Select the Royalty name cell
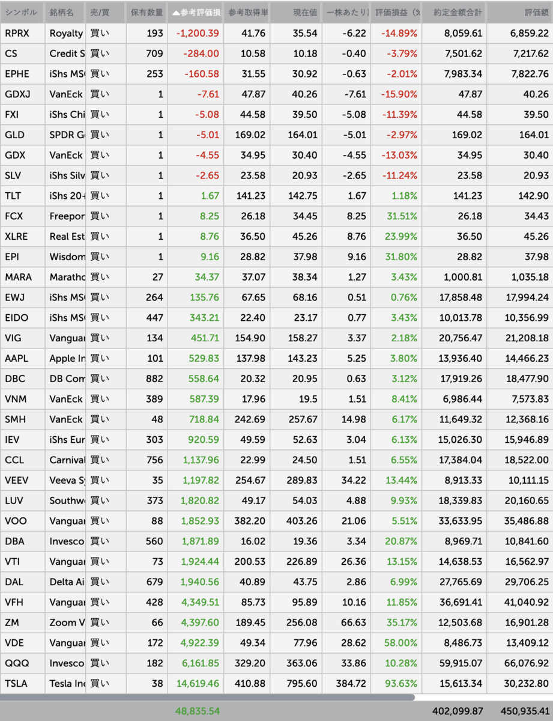The width and height of the screenshot is (553, 721). point(66,34)
